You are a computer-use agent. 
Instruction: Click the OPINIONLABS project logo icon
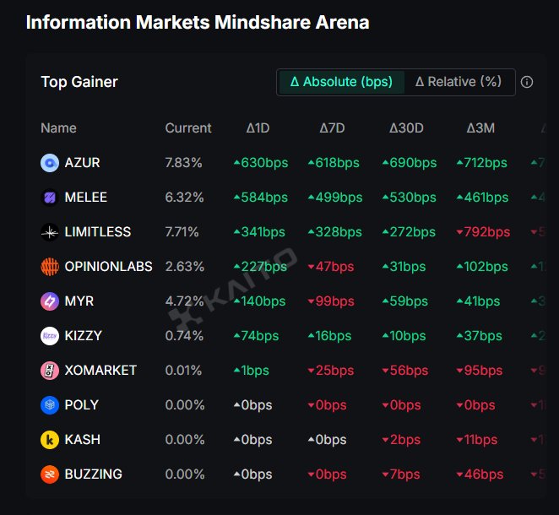[49, 267]
